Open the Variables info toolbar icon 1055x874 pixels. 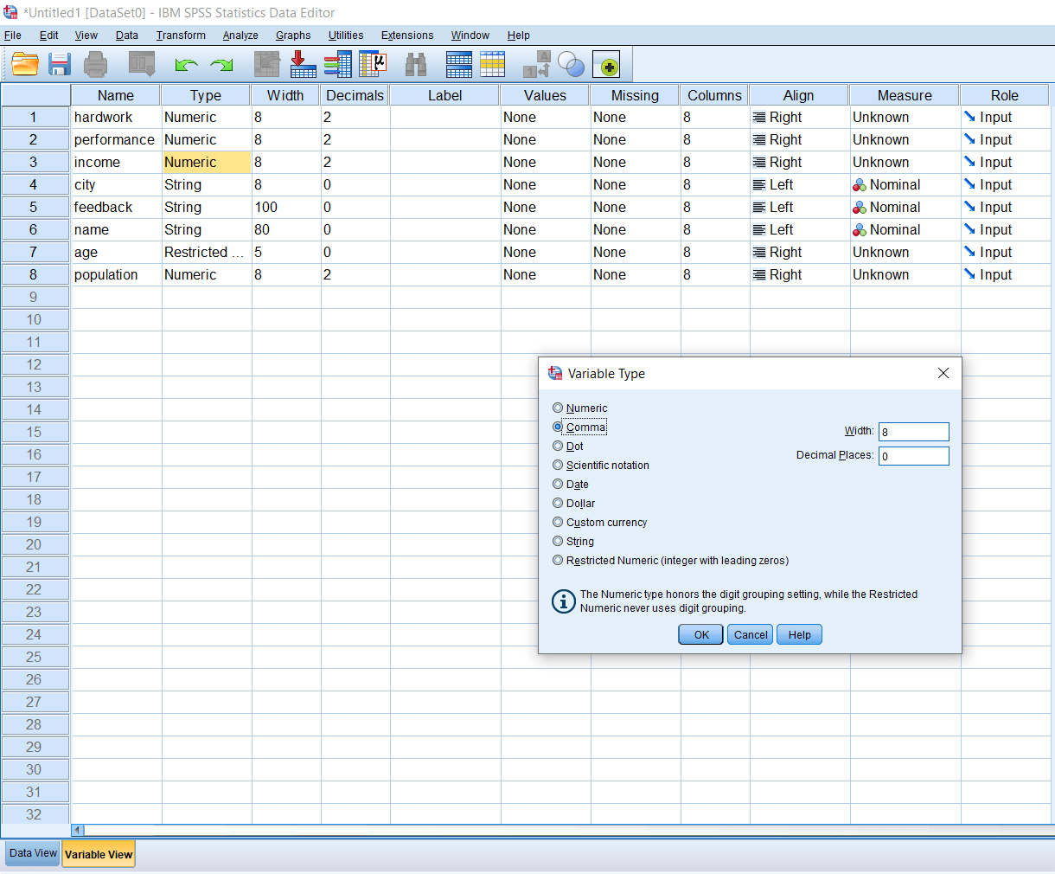click(337, 65)
